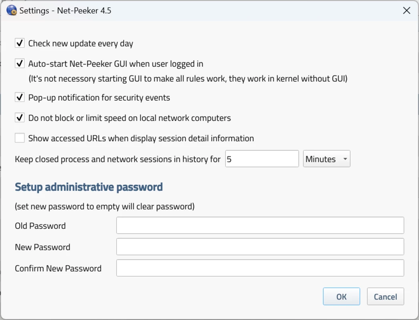The width and height of the screenshot is (419, 320).
Task: Click the 'Pop-up notification for security events' label
Action: (x=99, y=98)
